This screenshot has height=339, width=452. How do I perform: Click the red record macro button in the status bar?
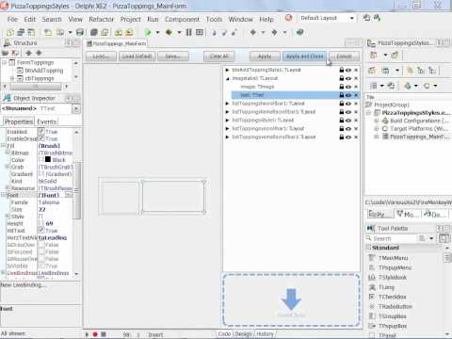[95, 334]
